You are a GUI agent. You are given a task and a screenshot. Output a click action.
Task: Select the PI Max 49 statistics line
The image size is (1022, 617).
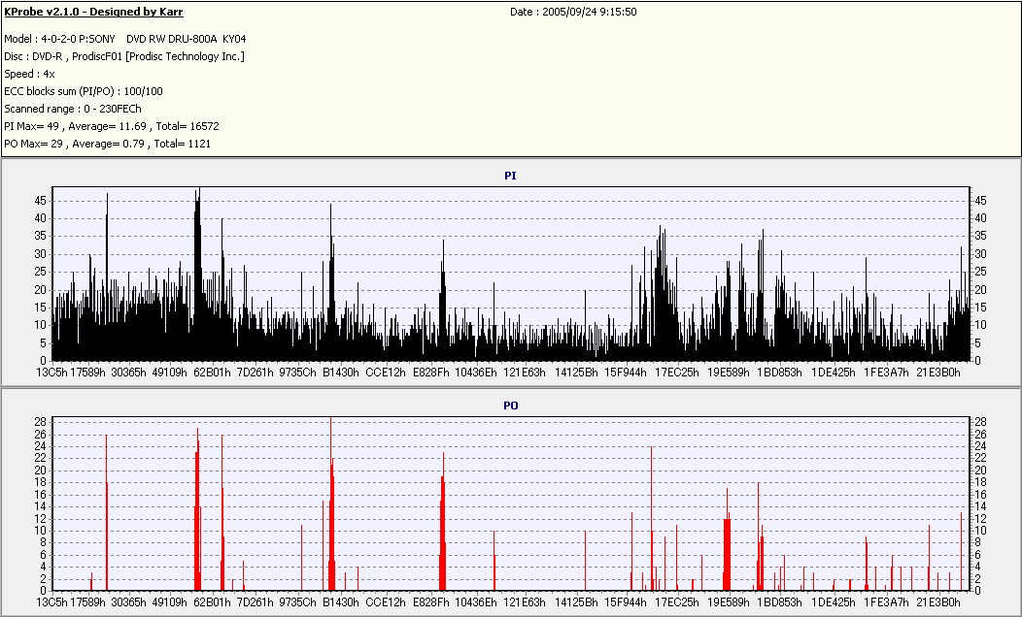click(x=112, y=126)
